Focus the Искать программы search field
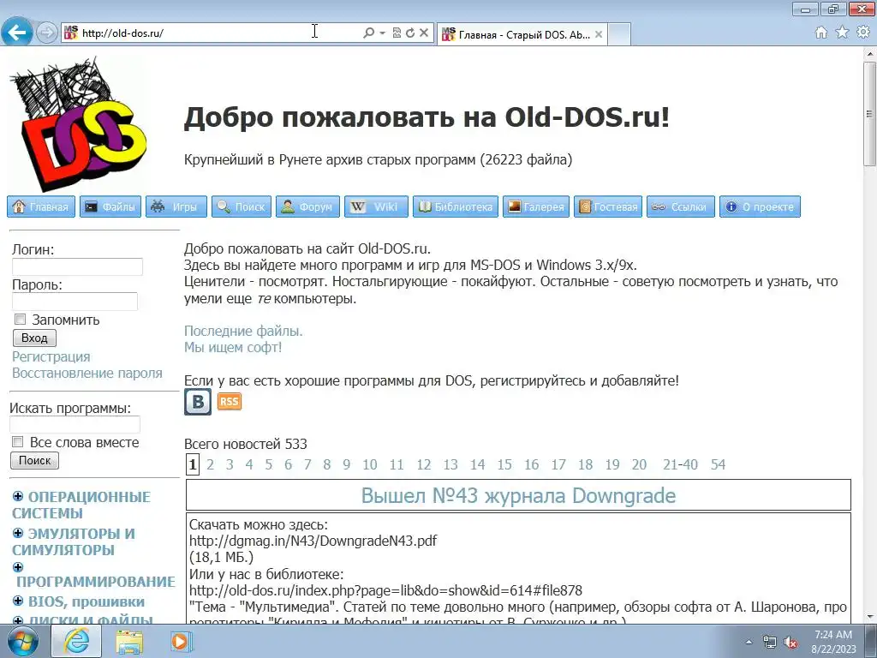This screenshot has width=877, height=658. point(75,425)
